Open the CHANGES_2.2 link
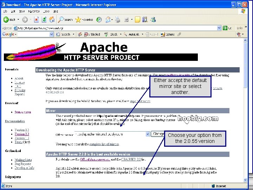Image resolution: width=253 pixels, height=190 pixels. pos(131,159)
